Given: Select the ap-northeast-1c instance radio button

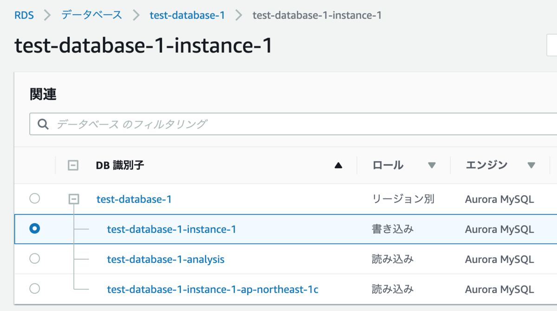Looking at the screenshot, I should pyautogui.click(x=35, y=289).
